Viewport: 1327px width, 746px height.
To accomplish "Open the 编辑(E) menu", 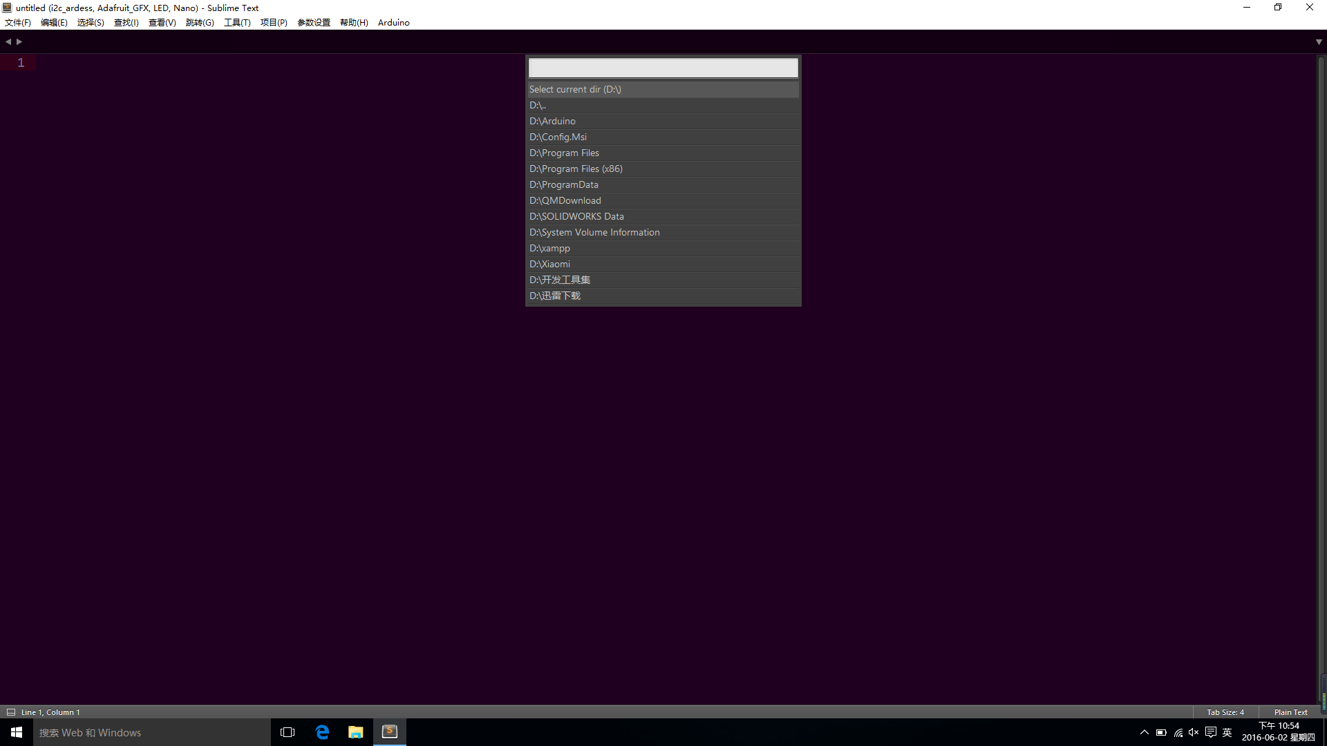I will 54,22.
